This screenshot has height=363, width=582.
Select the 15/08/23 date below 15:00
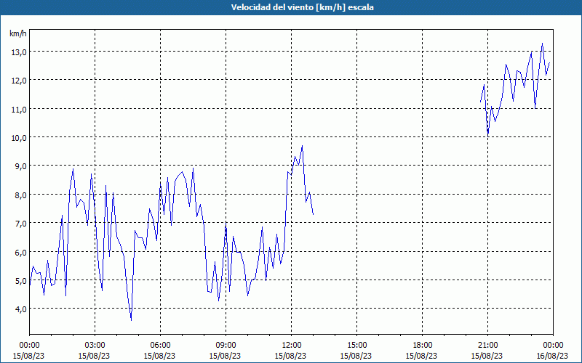tap(356, 356)
